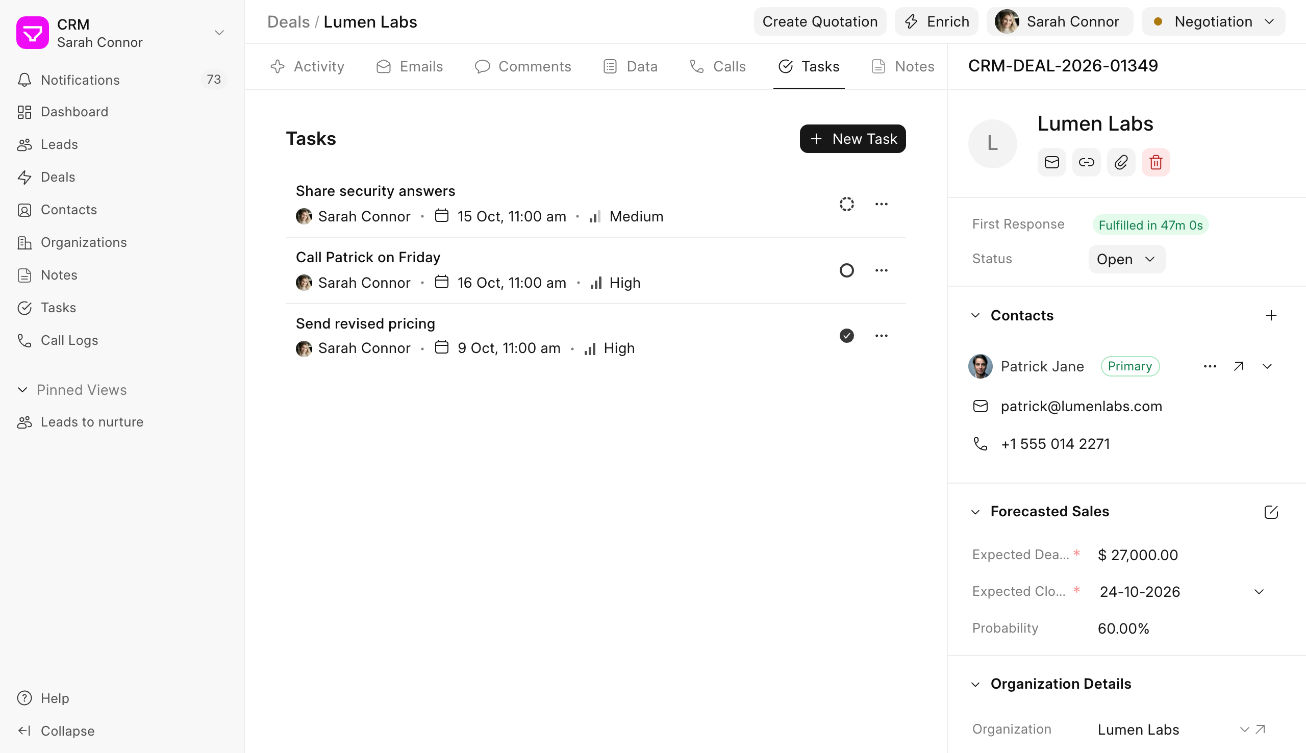Open Notifications in the sidebar
The height and width of the screenshot is (753, 1306).
click(122, 80)
